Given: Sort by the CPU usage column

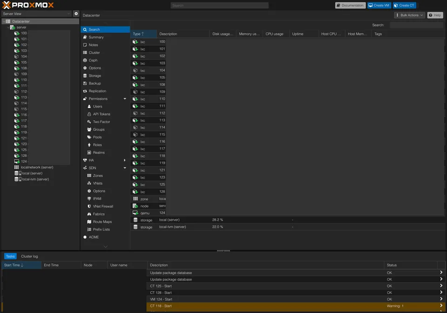Looking at the screenshot, I should coord(276,34).
